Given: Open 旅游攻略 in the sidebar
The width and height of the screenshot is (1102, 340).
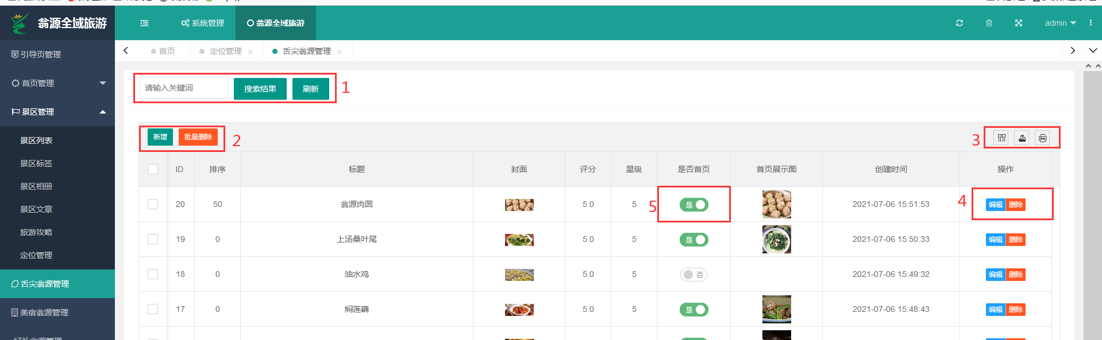Looking at the screenshot, I should point(57,232).
